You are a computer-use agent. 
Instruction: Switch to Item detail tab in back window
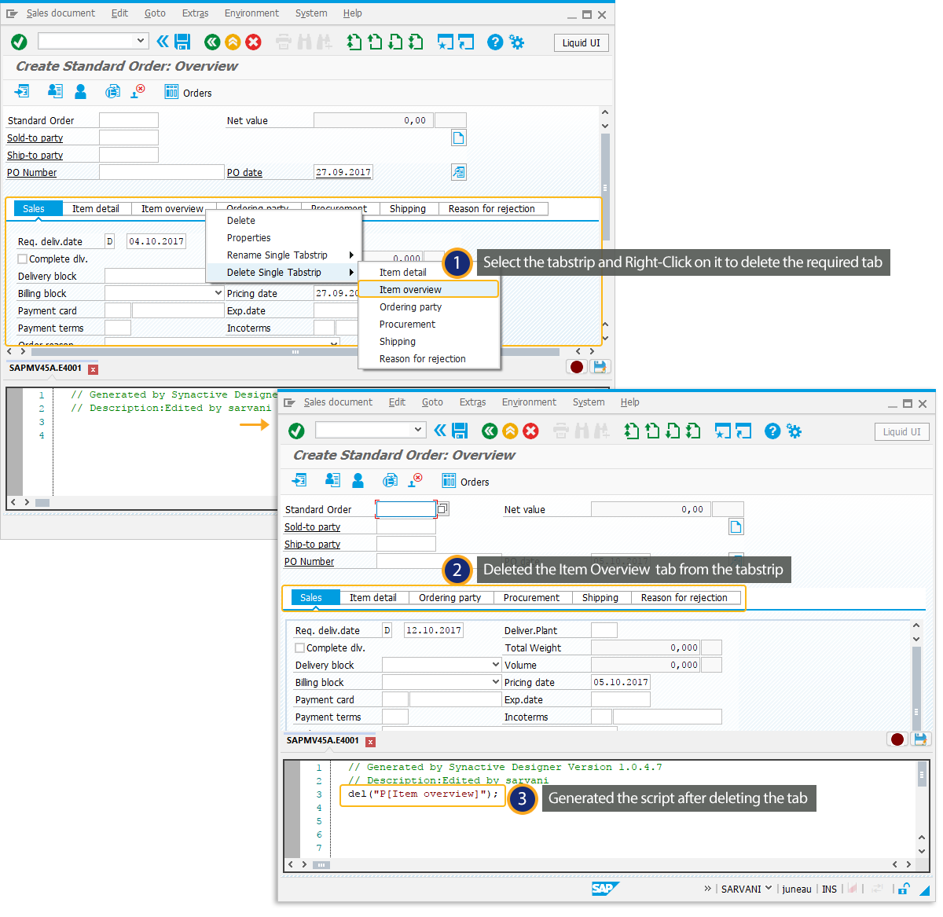96,208
